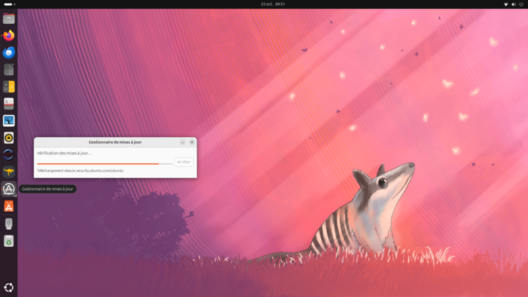The height and width of the screenshot is (297, 528).
Task: Click the Update Manager dock icon
Action: pyautogui.click(x=9, y=189)
